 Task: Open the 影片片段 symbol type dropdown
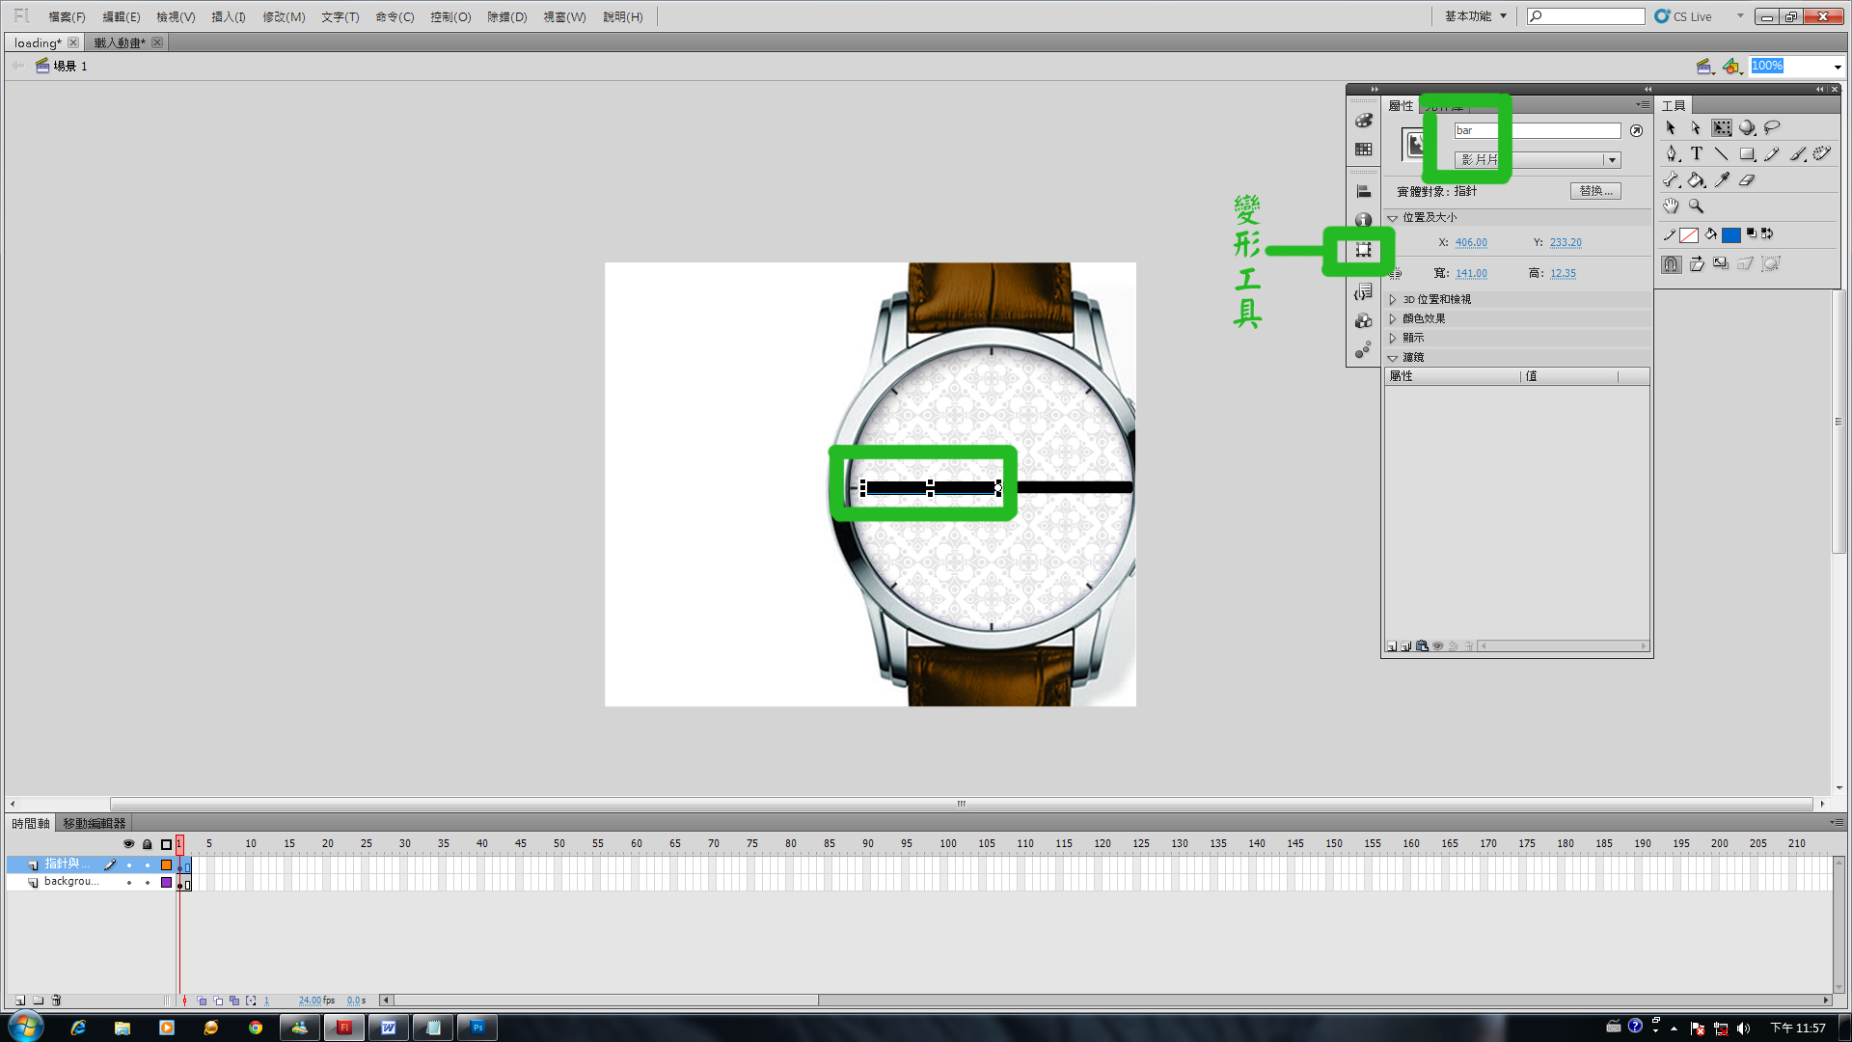point(1611,159)
